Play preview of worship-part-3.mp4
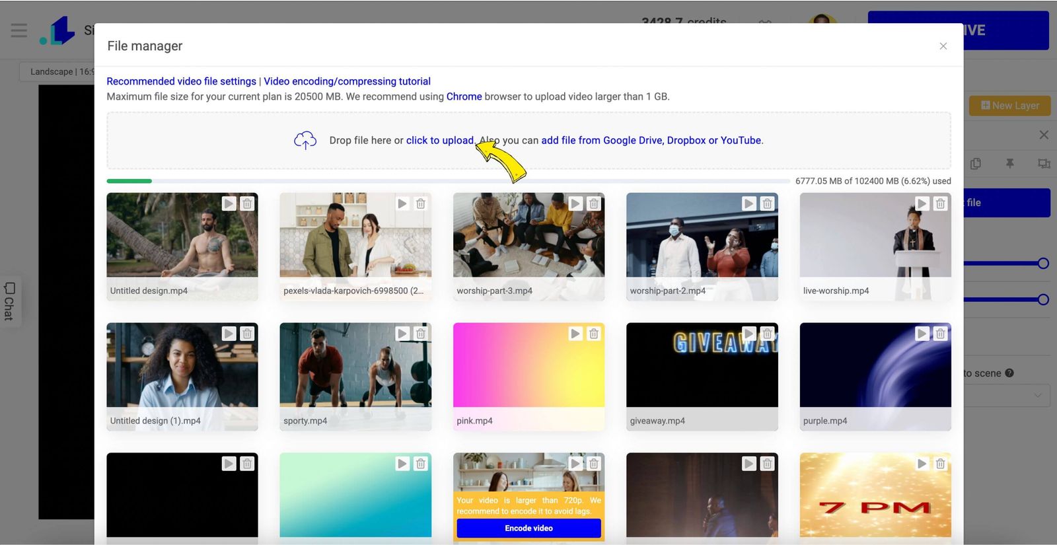The height and width of the screenshot is (545, 1057). tap(575, 203)
